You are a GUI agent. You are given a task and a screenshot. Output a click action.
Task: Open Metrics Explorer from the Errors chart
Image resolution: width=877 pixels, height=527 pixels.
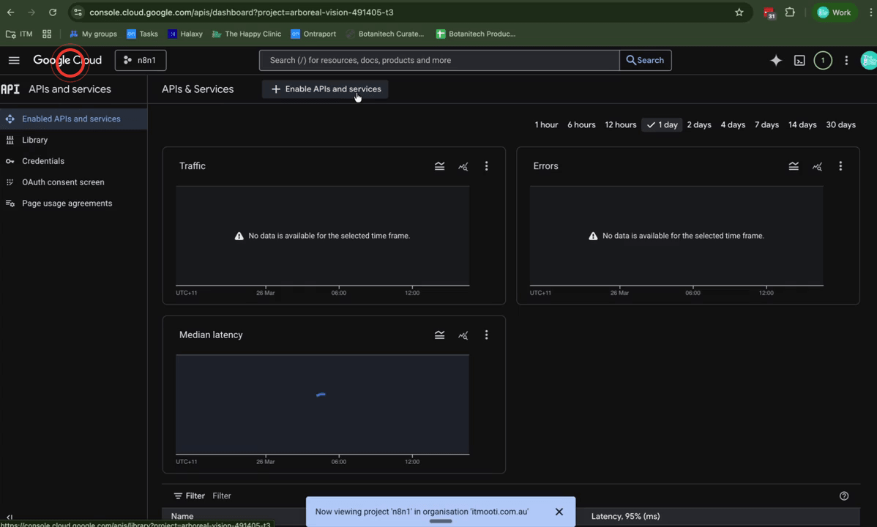click(x=817, y=166)
